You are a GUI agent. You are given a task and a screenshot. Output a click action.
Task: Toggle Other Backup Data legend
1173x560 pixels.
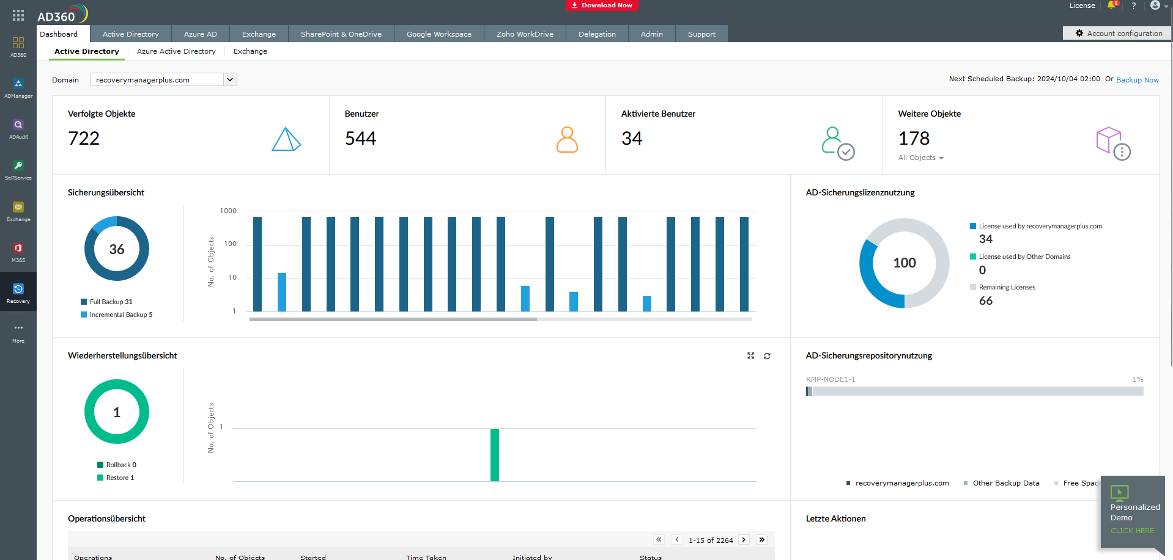tap(1002, 483)
